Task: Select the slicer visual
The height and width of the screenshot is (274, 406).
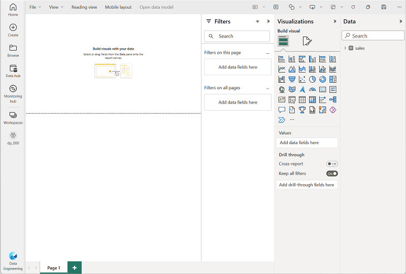Action: tap(292, 100)
